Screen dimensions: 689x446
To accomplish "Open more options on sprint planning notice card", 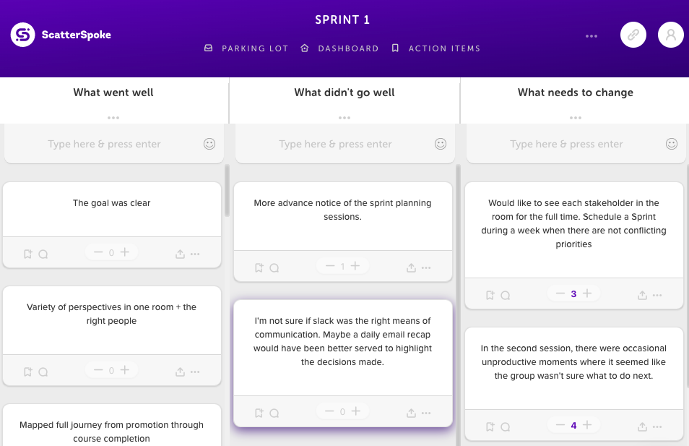I will tap(426, 267).
